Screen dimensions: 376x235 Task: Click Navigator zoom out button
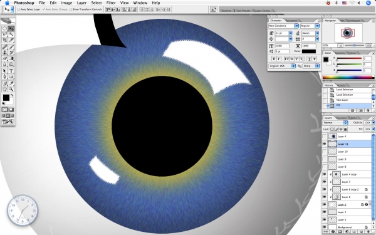coord(340,45)
